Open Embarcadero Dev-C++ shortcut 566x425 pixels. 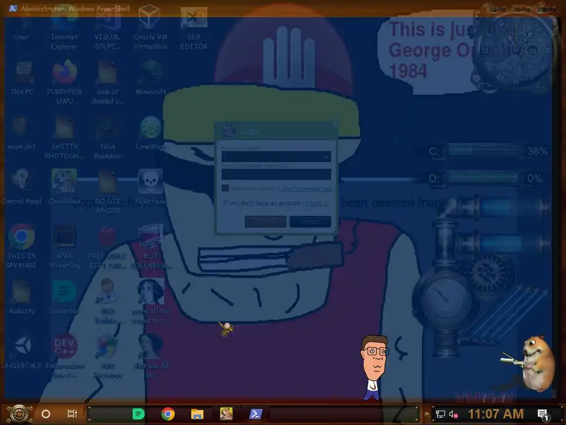point(65,356)
